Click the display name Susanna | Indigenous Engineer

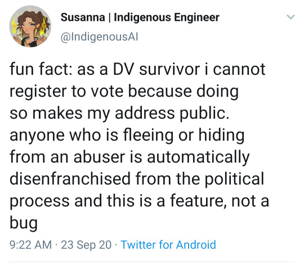tap(140, 17)
